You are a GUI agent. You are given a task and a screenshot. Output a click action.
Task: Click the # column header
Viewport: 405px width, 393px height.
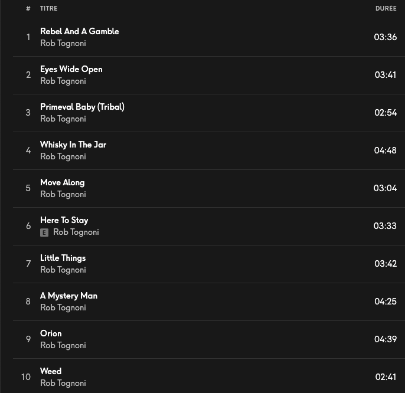pyautogui.click(x=28, y=8)
